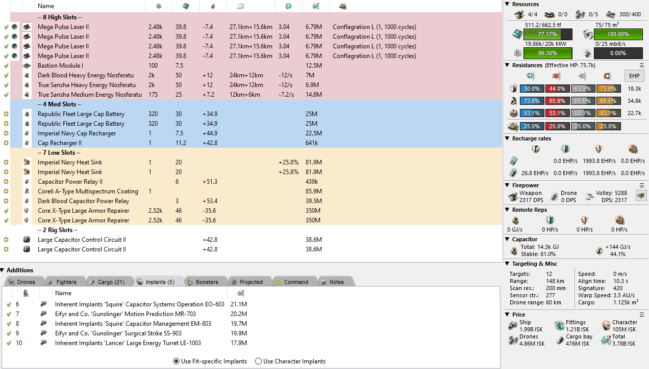Open the Cargo (21) tab

click(107, 282)
